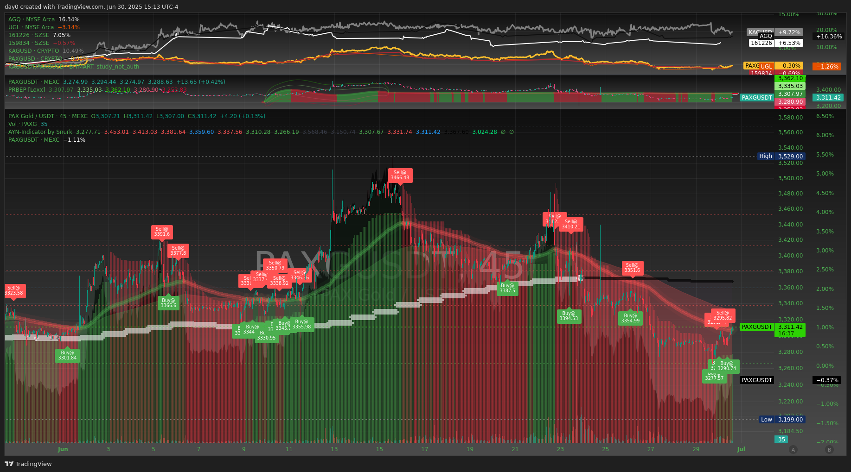Click the 16:37 bar countdown label
Viewport: 851px width, 472px height.
(x=786, y=334)
